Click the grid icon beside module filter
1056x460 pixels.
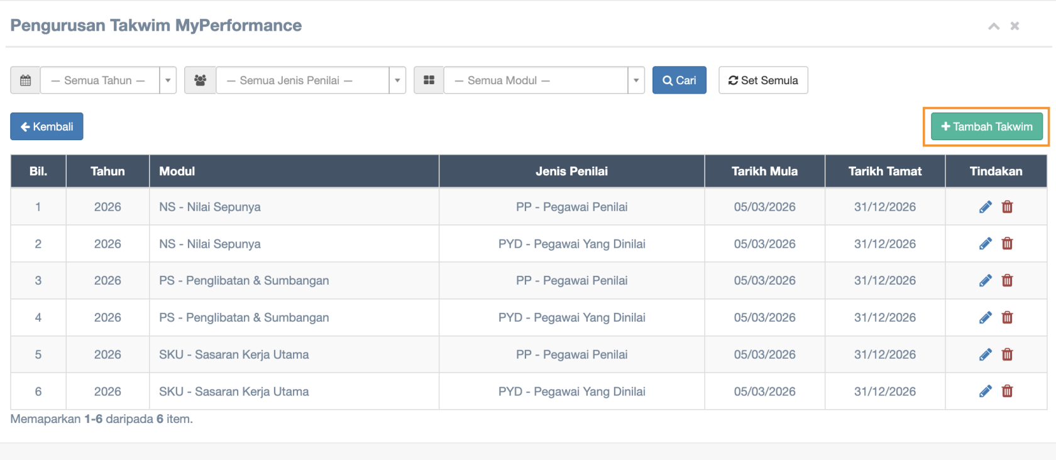429,80
